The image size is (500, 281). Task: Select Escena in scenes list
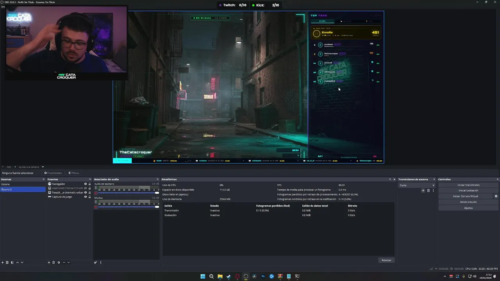click(x=23, y=184)
